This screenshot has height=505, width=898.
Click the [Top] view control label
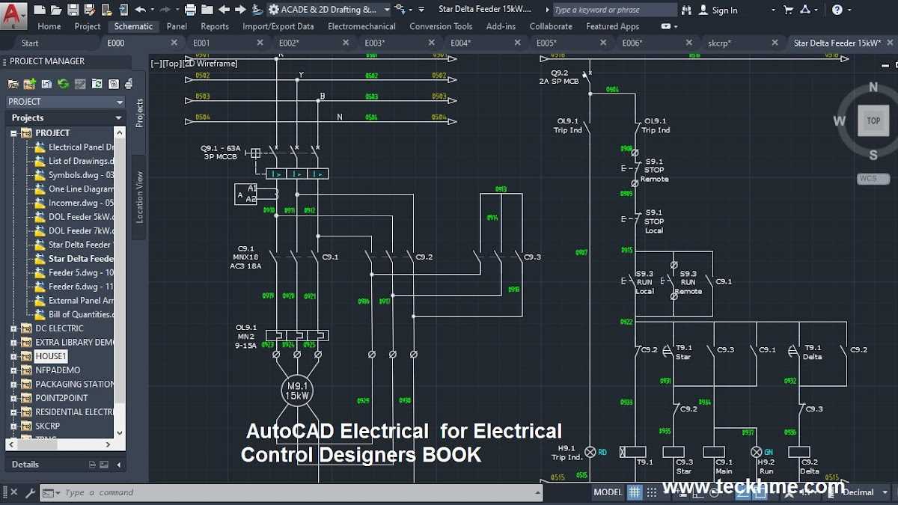click(173, 64)
